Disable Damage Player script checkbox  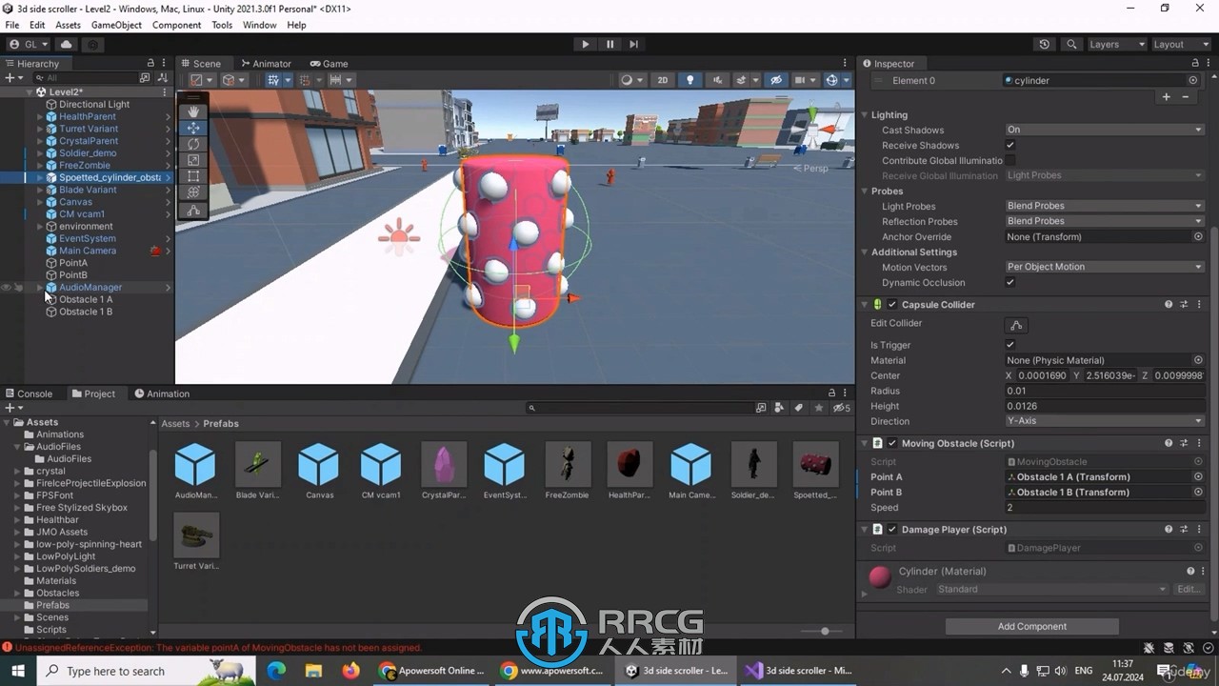pos(892,530)
